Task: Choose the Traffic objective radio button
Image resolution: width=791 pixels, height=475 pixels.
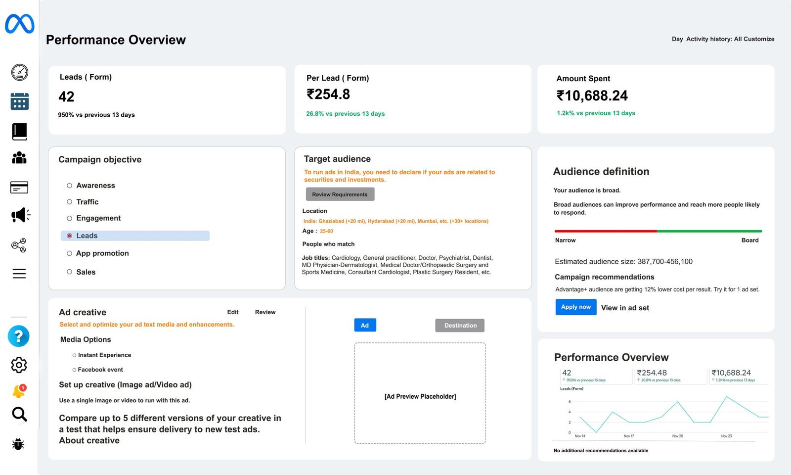Action: tap(70, 202)
